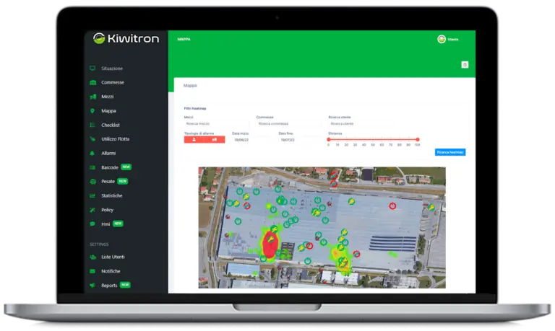Click the Ricerca heatmap button
The width and height of the screenshot is (555, 331).
(450, 152)
